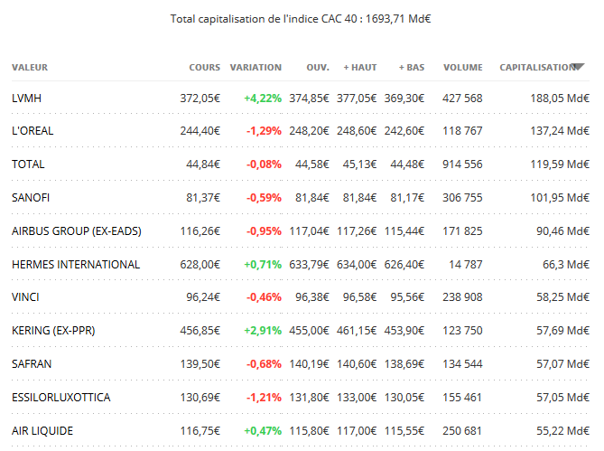604x451 pixels.
Task: Click HERMES variation +0,71%
Action: (x=263, y=265)
